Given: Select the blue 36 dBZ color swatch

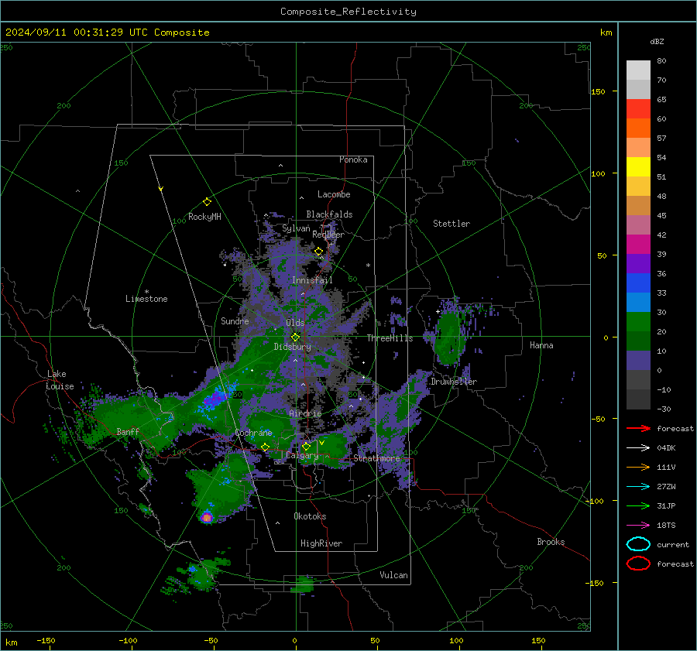Looking at the screenshot, I should coord(638,283).
